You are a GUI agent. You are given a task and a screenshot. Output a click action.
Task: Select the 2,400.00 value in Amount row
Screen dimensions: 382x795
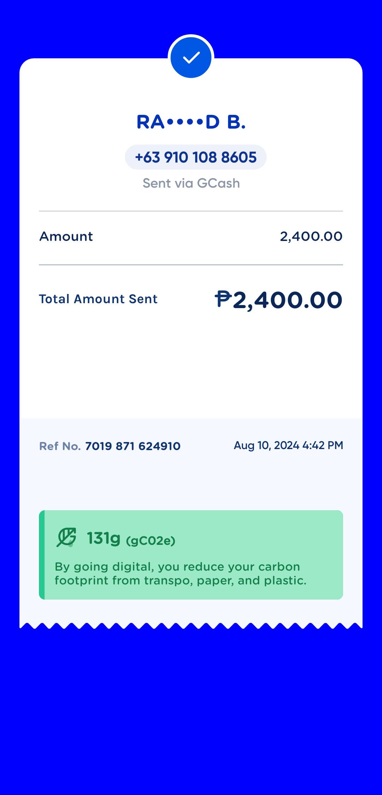[311, 236]
